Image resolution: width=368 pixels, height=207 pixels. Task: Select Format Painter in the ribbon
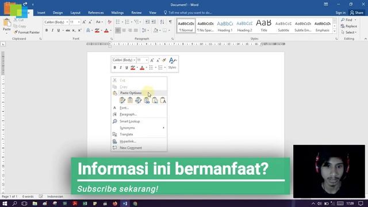pos(26,32)
